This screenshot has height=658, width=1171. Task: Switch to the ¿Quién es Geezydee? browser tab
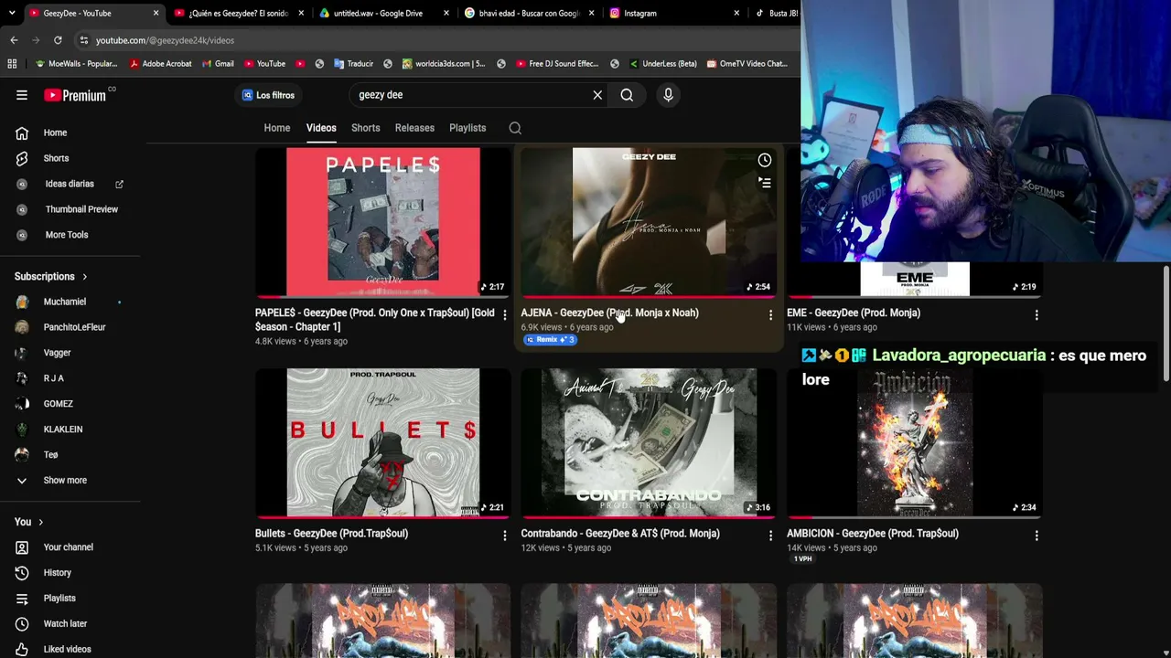click(x=239, y=13)
